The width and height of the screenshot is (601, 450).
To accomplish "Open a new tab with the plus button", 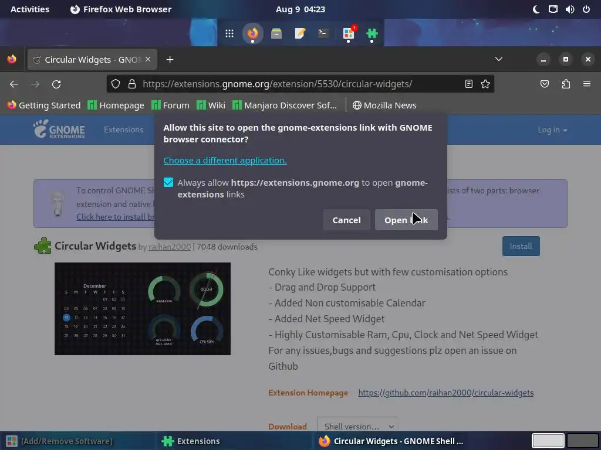I will coord(170,60).
